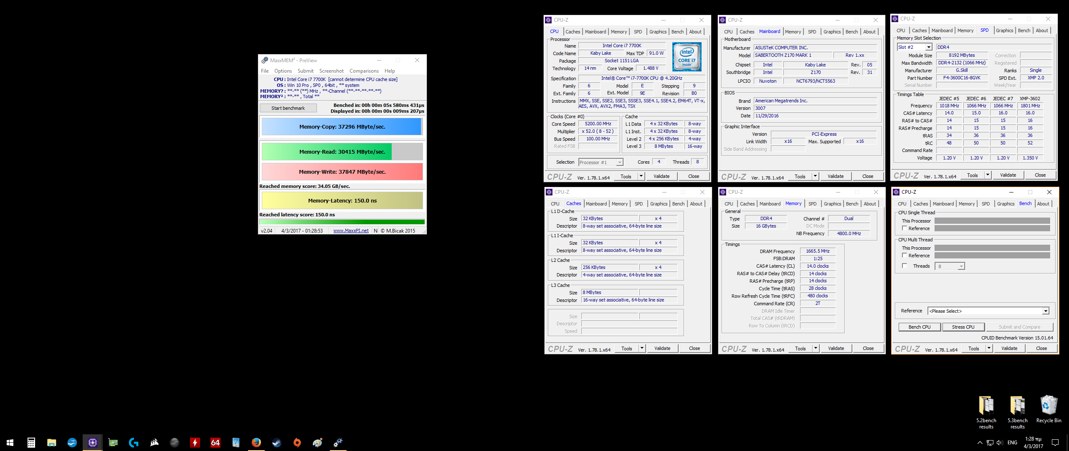Expand the Reference <Please Select> dropdown
Image resolution: width=1069 pixels, height=451 pixels.
click(x=989, y=311)
